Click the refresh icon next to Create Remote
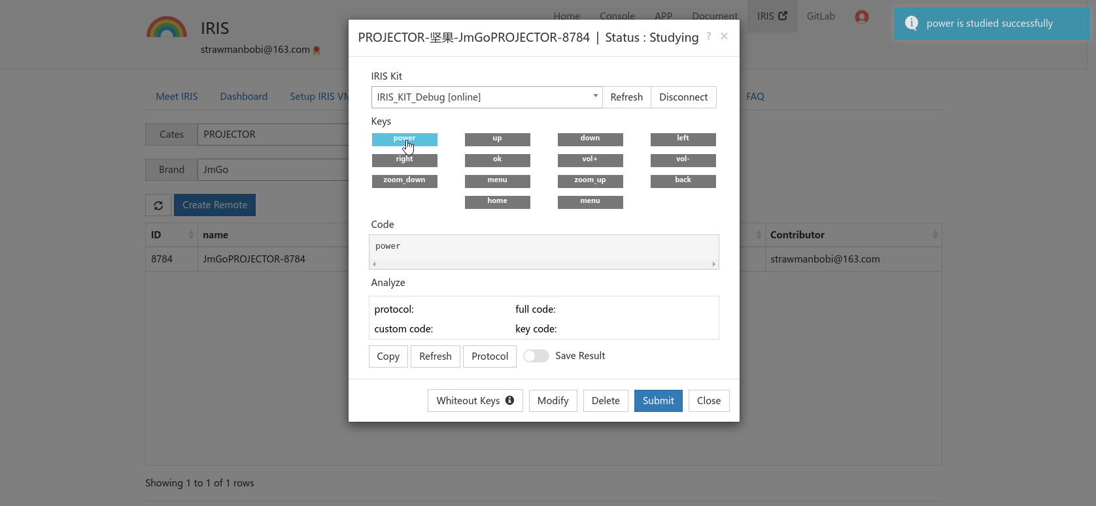The image size is (1096, 506). (x=158, y=205)
